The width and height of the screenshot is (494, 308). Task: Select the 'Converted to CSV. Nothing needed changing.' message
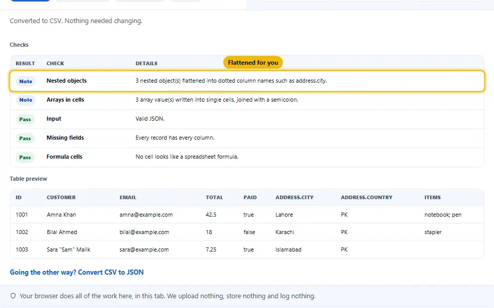click(x=76, y=21)
